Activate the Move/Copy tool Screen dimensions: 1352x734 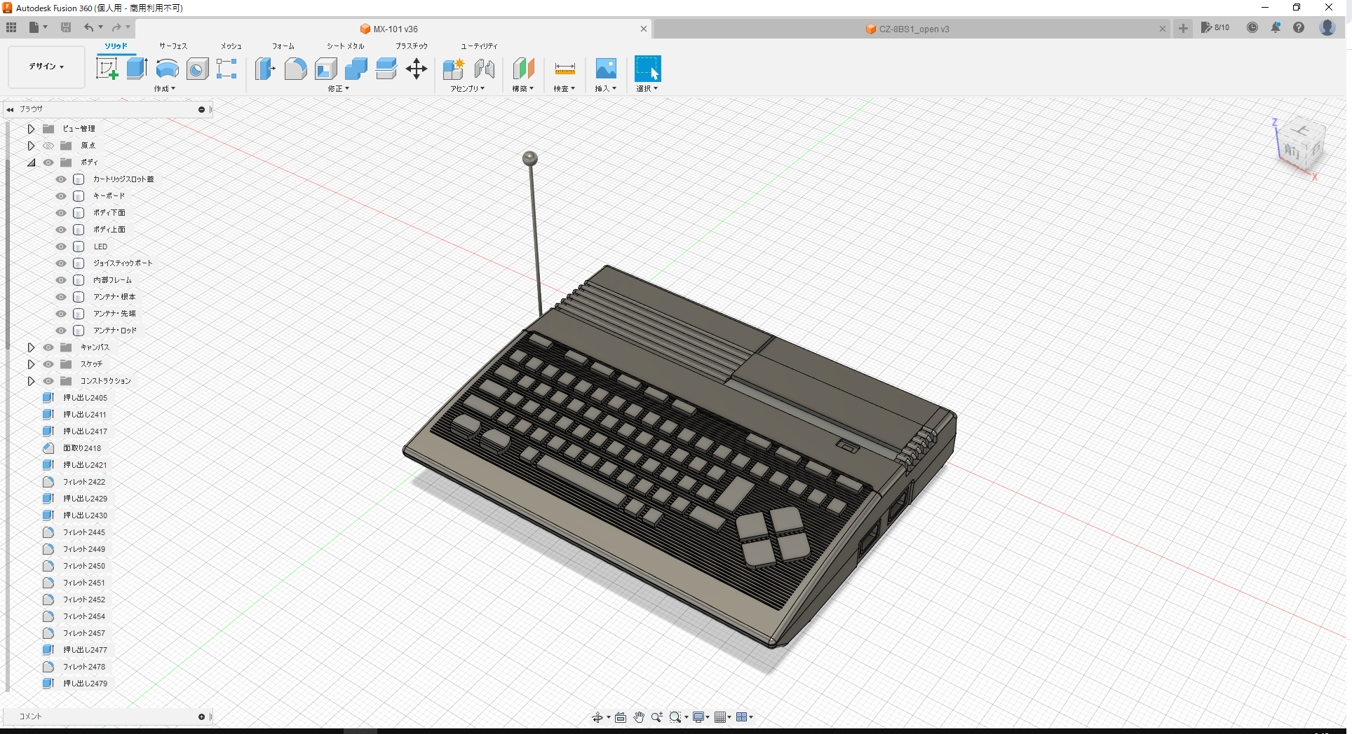point(417,69)
